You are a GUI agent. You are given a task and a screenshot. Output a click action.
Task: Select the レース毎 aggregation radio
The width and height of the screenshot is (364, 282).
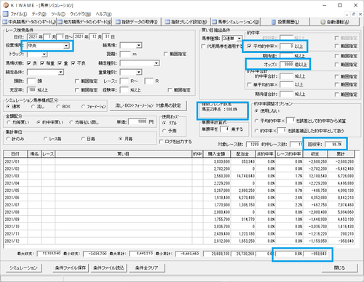coord(45,139)
